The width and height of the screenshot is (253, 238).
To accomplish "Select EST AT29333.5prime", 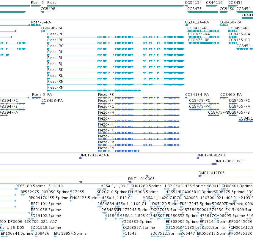I will click(123, 225).
